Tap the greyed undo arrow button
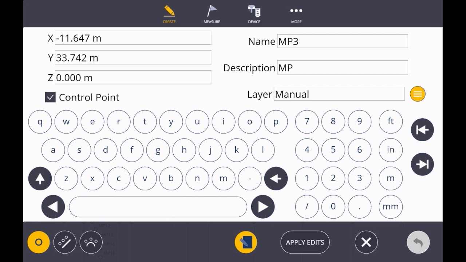Viewport: 466px width, 262px height. (x=418, y=242)
